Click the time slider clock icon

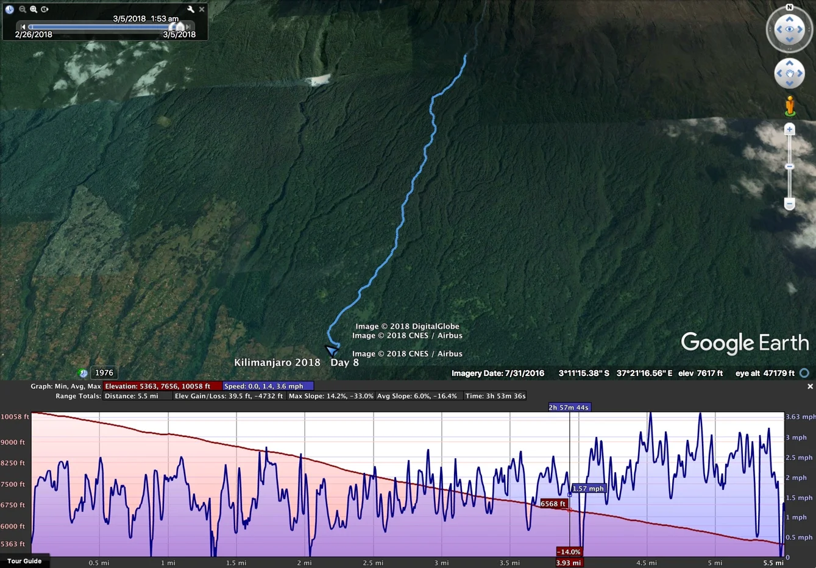pyautogui.click(x=10, y=9)
